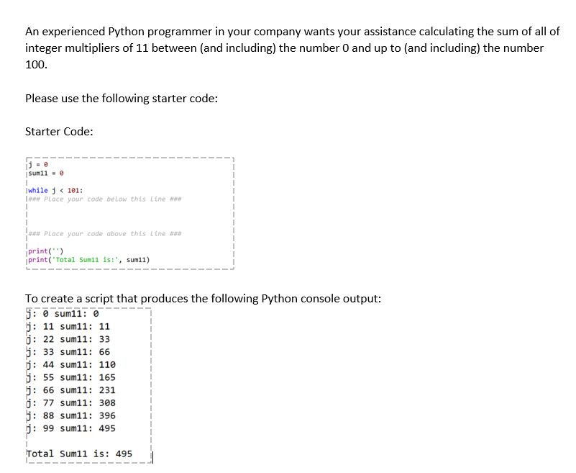The image size is (576, 473).
Task: Click the 'Total Sum11 is:' print line
Action: click(x=86, y=259)
